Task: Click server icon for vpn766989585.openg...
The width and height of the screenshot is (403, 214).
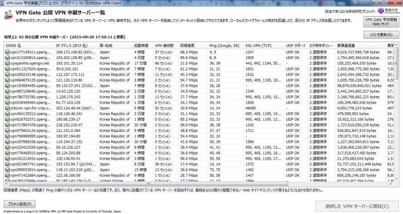Action: pyautogui.click(x=8, y=136)
